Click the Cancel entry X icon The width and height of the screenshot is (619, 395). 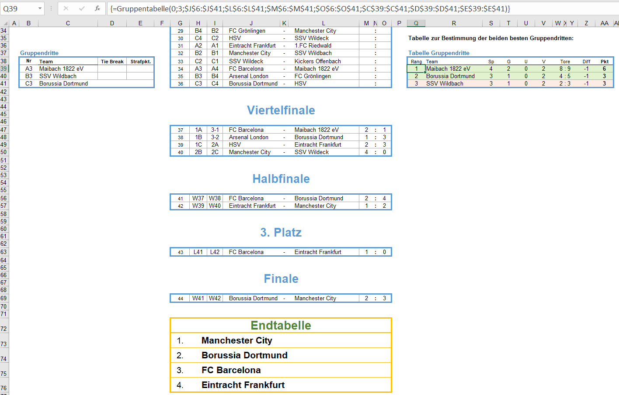coord(66,8)
